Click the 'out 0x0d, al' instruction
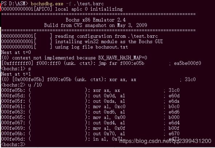The image size is (215, 148). tap(109, 96)
